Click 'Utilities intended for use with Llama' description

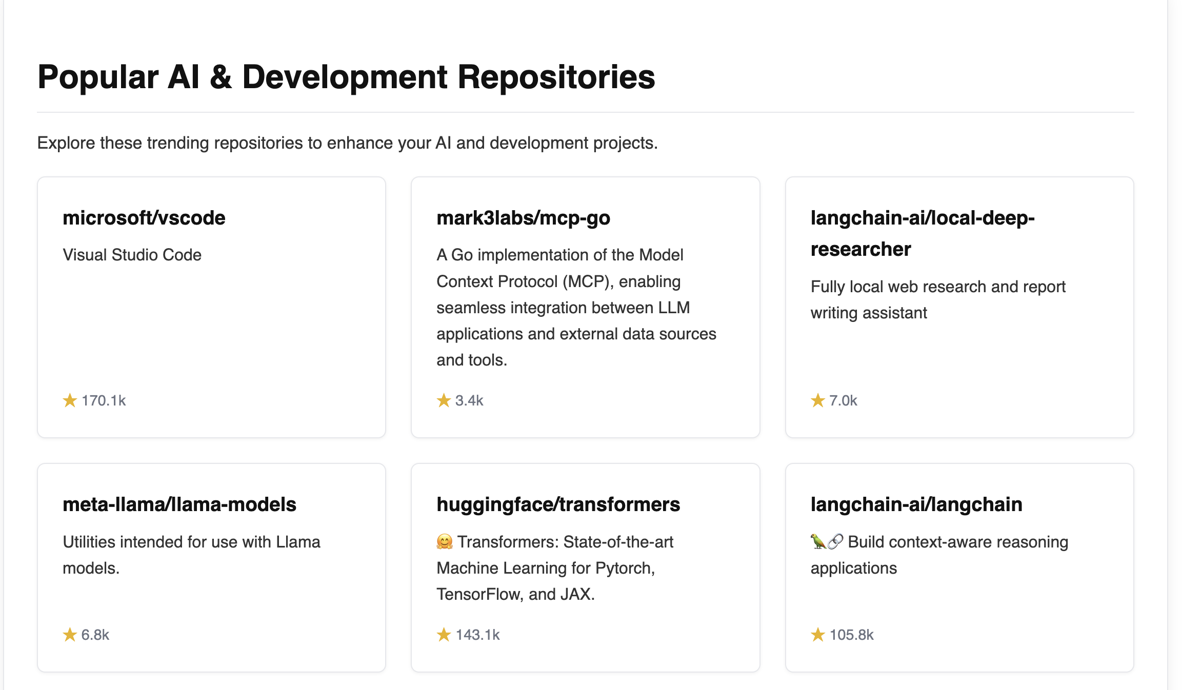tap(191, 542)
